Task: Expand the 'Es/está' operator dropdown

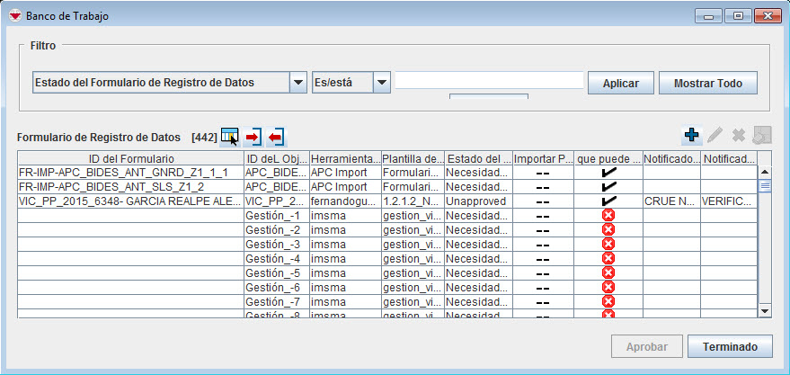Action: 381,83
